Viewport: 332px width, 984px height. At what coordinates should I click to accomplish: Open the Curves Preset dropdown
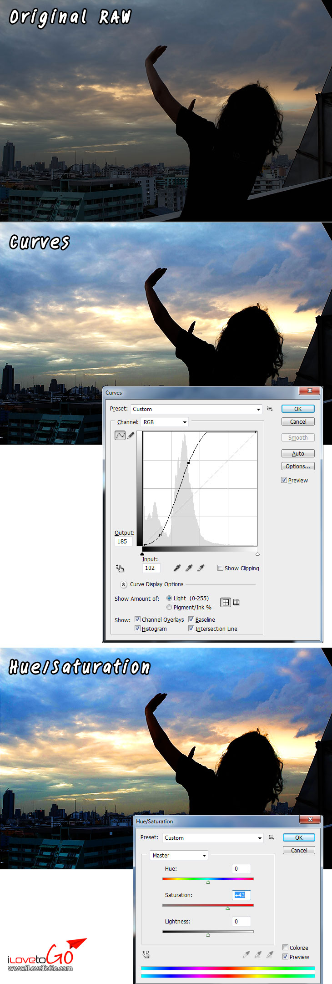coord(196,409)
